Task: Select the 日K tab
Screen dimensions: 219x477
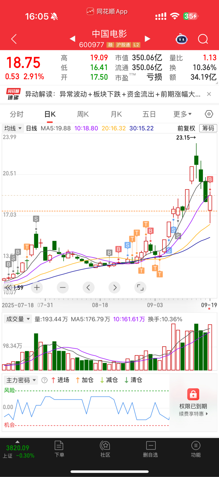Action: click(50, 114)
